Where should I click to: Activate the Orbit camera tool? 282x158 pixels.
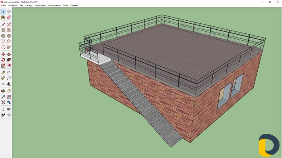tap(3, 91)
